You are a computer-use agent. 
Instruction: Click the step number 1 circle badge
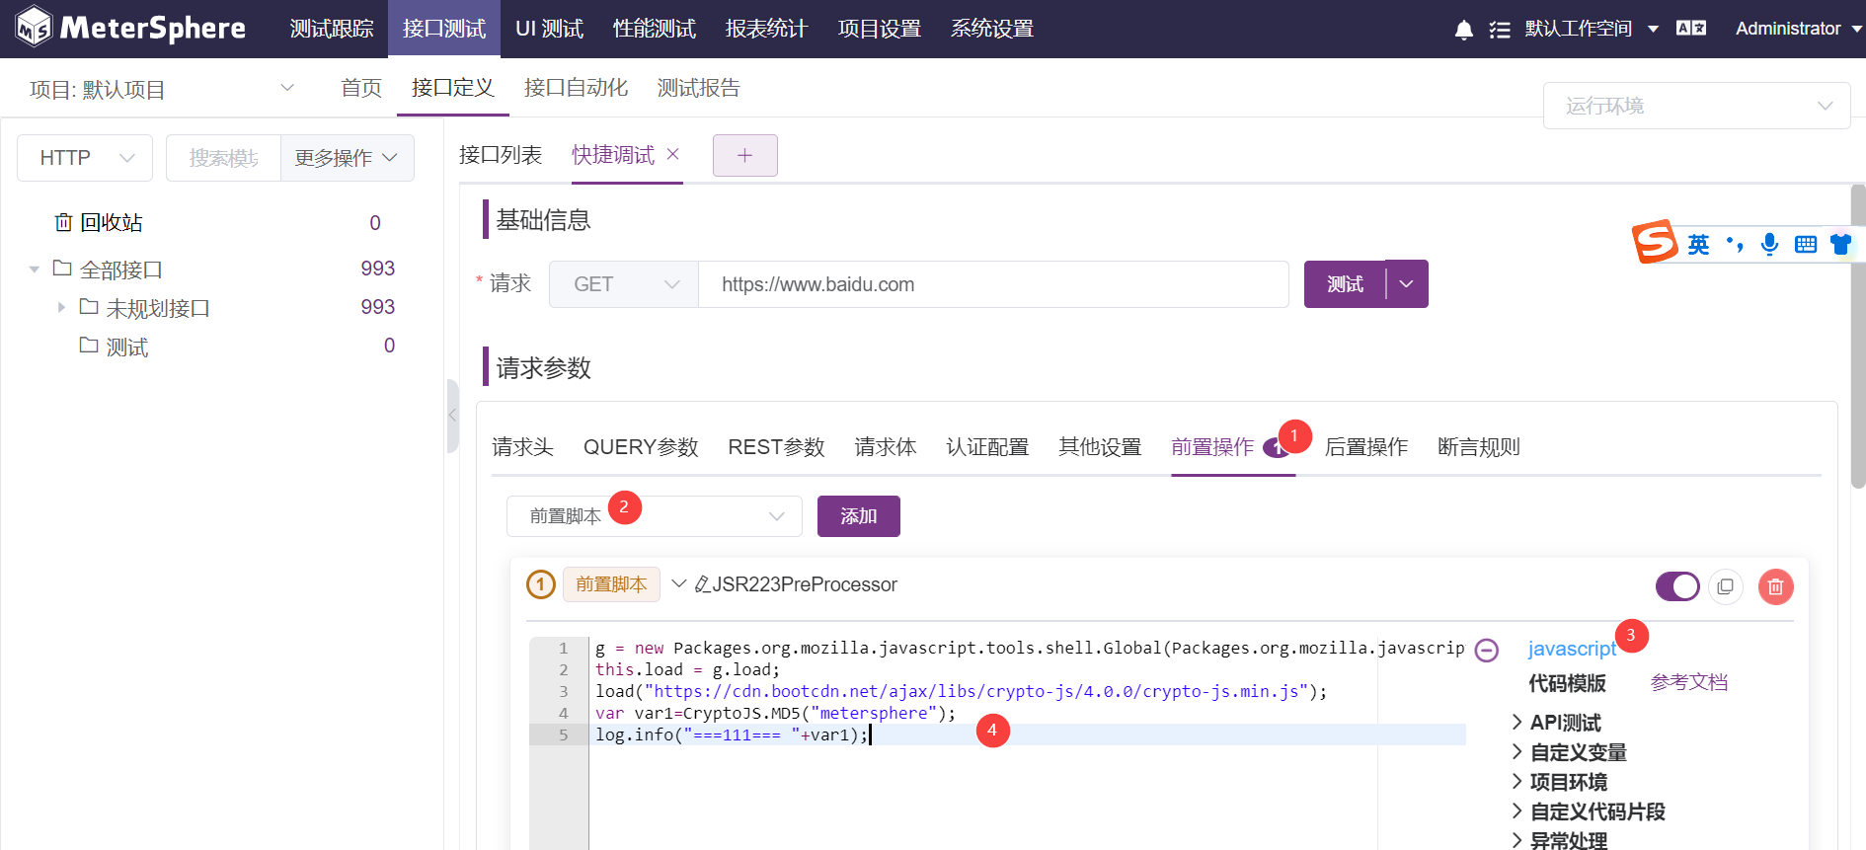(541, 584)
